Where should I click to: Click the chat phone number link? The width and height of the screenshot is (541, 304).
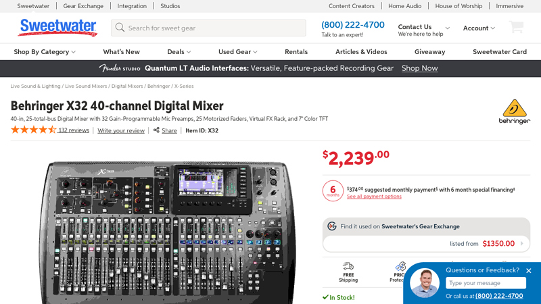[499, 296]
